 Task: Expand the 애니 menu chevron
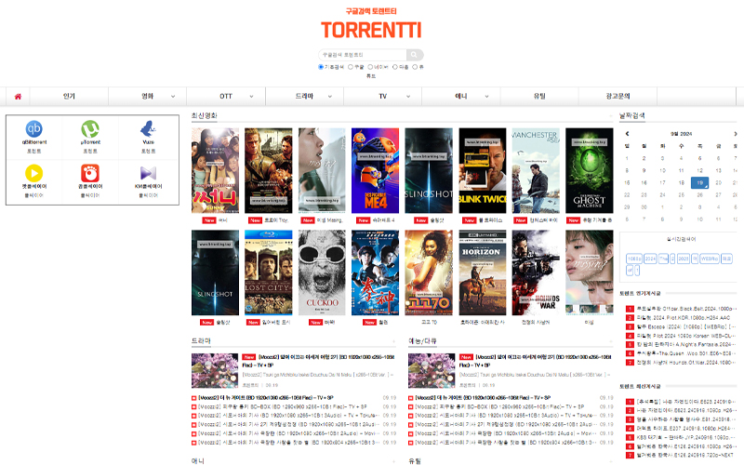[x=486, y=97]
